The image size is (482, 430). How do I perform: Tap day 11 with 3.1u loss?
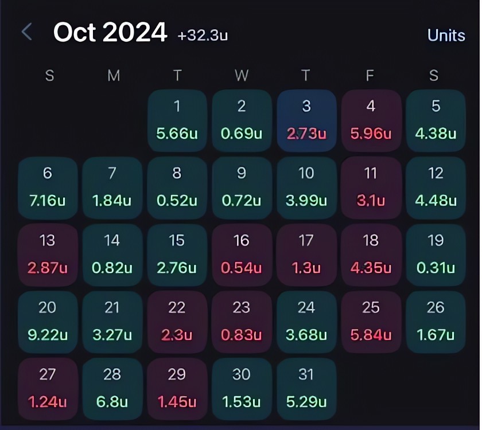point(371,188)
